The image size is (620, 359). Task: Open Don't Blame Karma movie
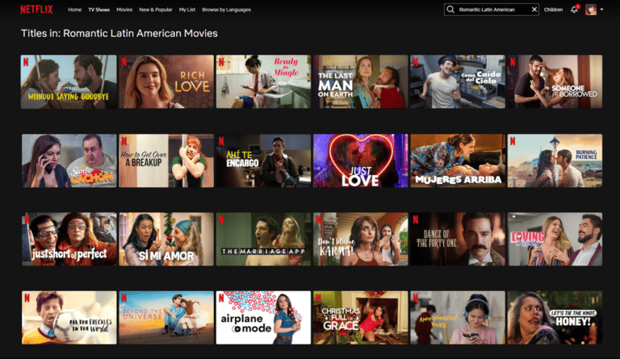pos(360,239)
